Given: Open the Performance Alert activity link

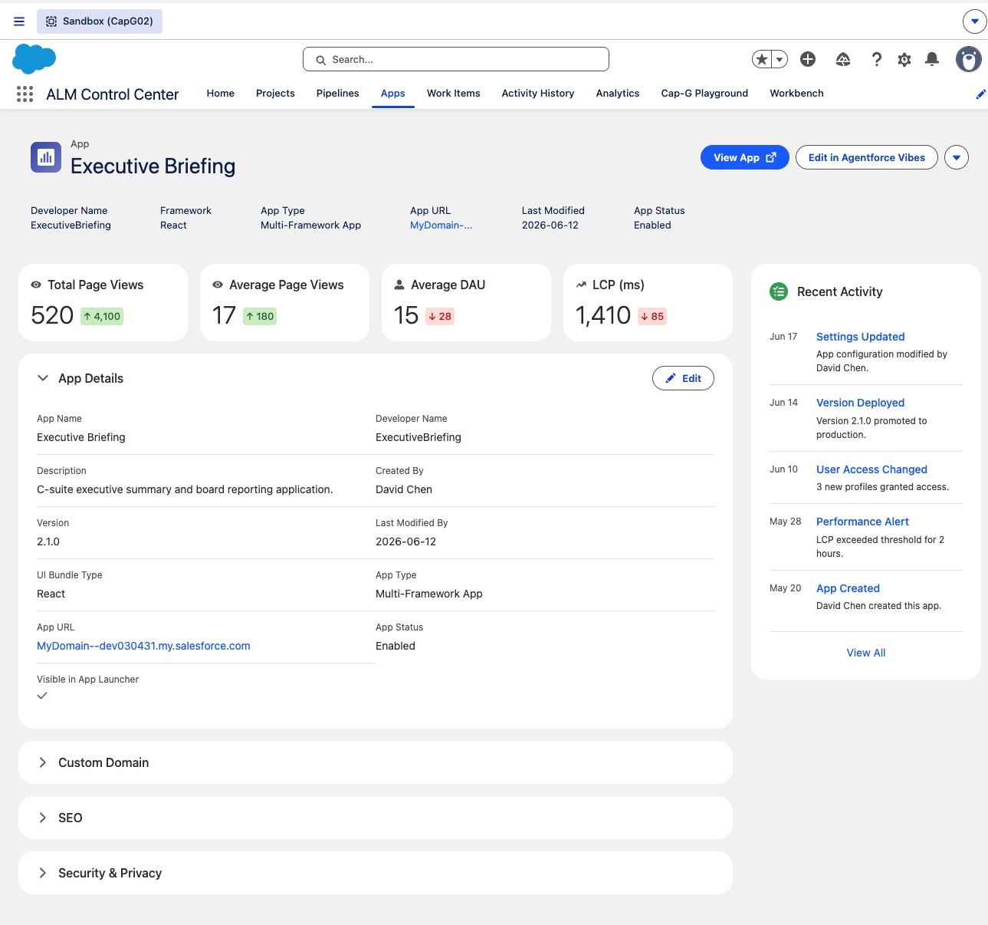Looking at the screenshot, I should tap(862, 522).
